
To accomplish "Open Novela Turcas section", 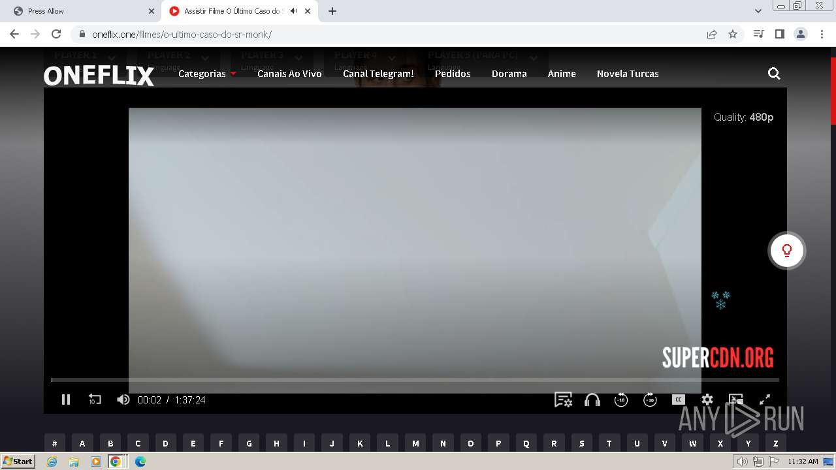I will click(x=628, y=74).
